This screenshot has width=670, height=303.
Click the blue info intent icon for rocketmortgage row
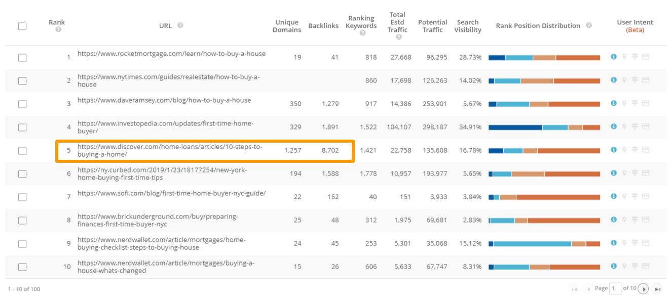click(614, 57)
